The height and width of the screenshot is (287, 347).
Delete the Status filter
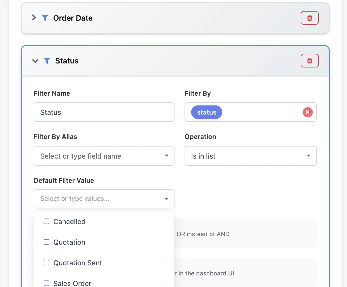click(310, 61)
